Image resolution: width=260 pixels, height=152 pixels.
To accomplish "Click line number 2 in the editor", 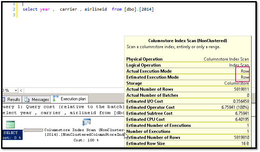I will tap(14, 9).
